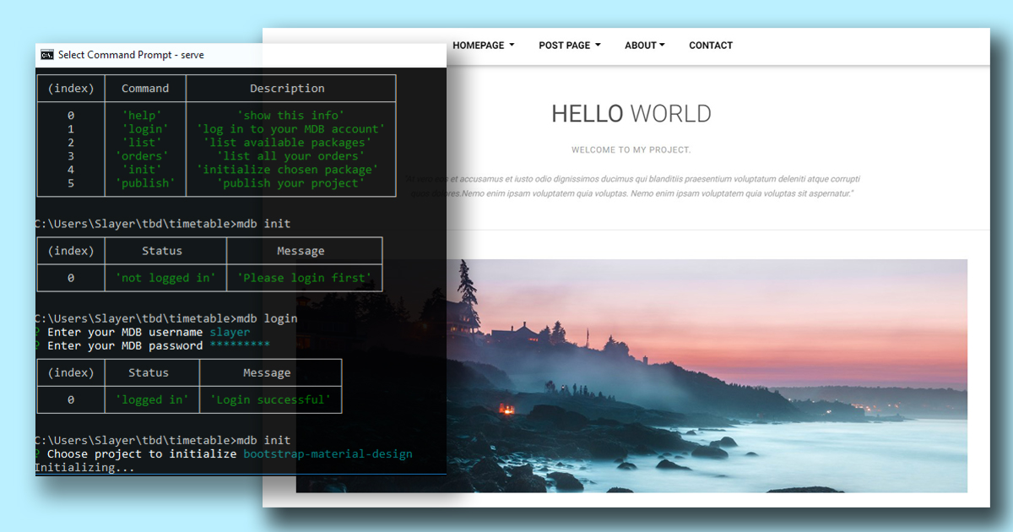Select the 'help' command cell
Screen dimensions: 1013x532
[x=142, y=116]
